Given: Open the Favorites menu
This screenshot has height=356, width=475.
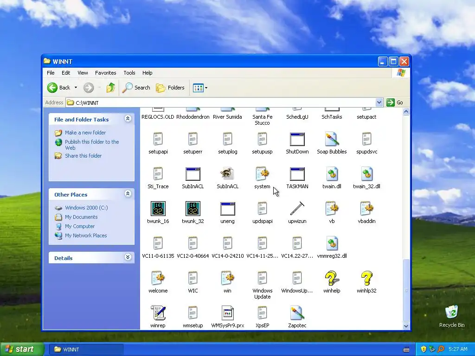Looking at the screenshot, I should pos(105,73).
